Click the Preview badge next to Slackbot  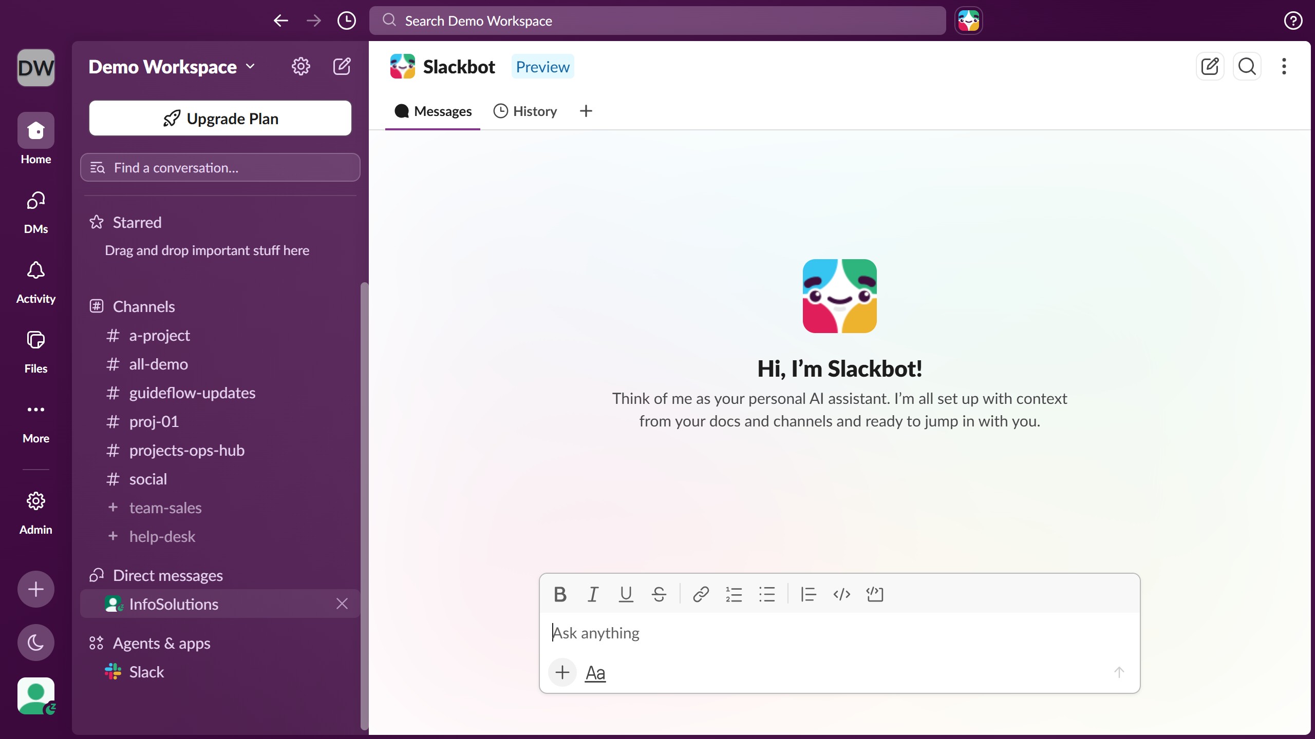click(542, 67)
